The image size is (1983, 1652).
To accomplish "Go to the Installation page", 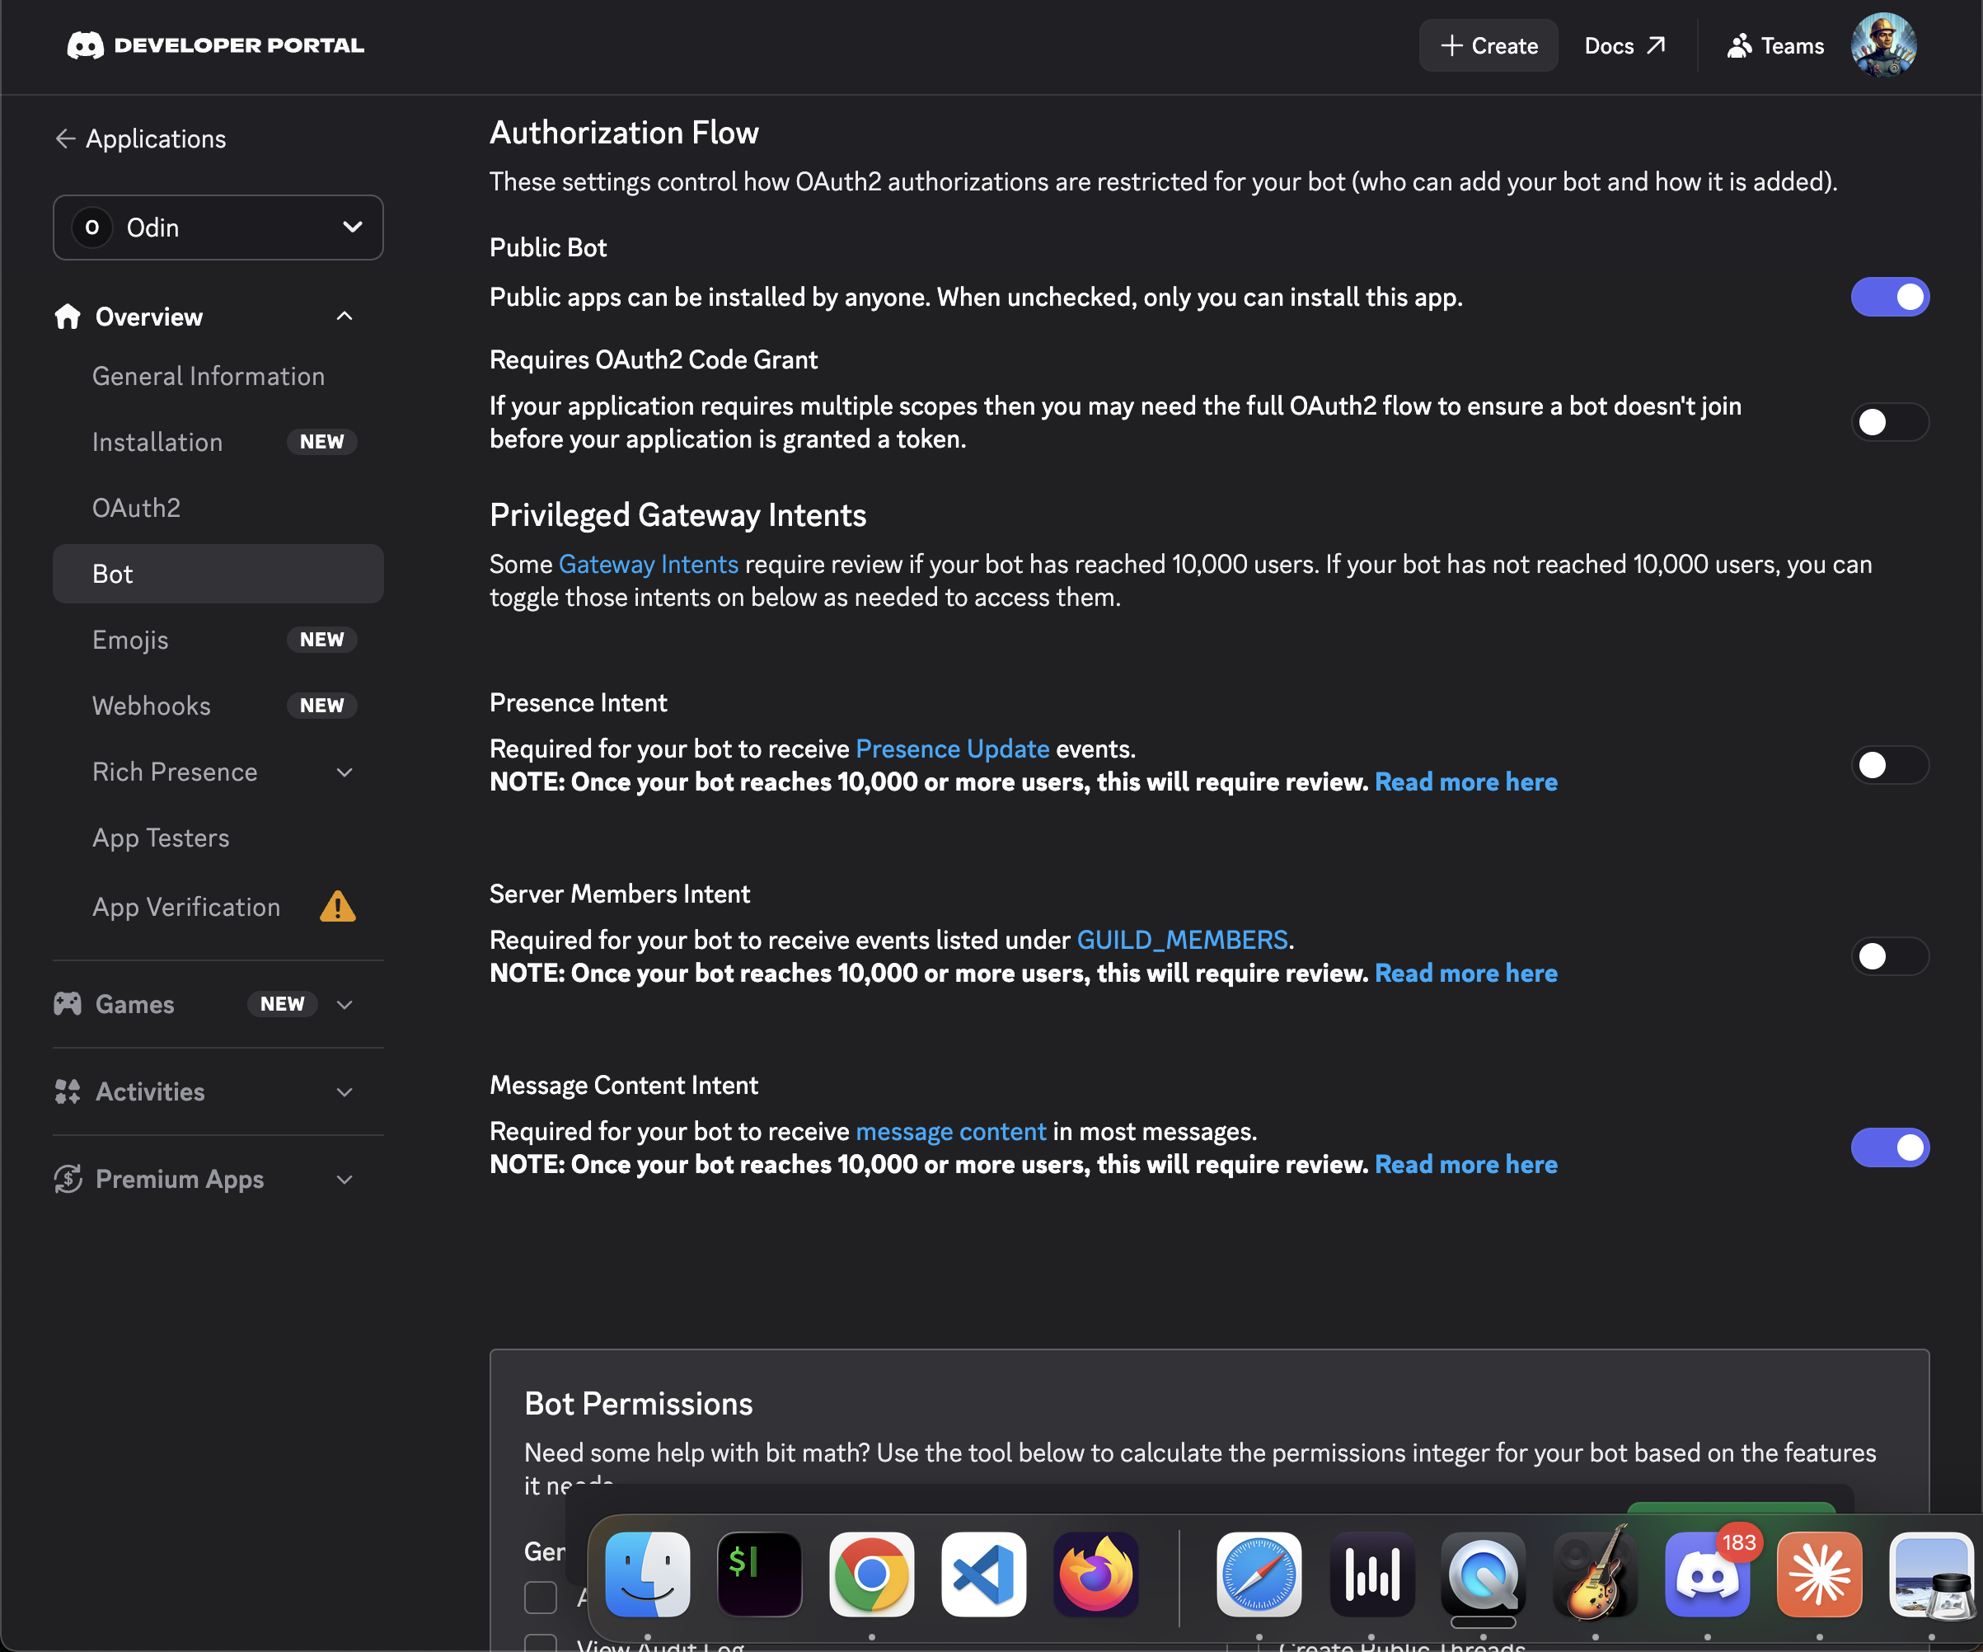I will [157, 442].
